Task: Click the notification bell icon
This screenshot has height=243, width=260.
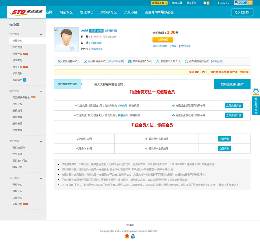Action: pos(205,3)
